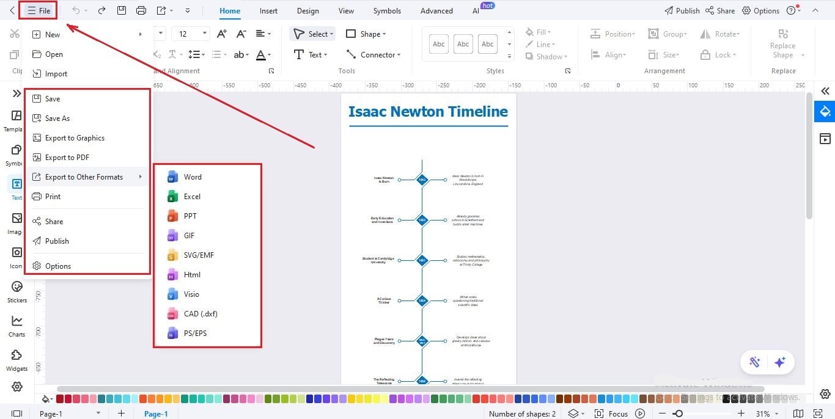Click the Print icon in quick toolbar

pos(141,10)
